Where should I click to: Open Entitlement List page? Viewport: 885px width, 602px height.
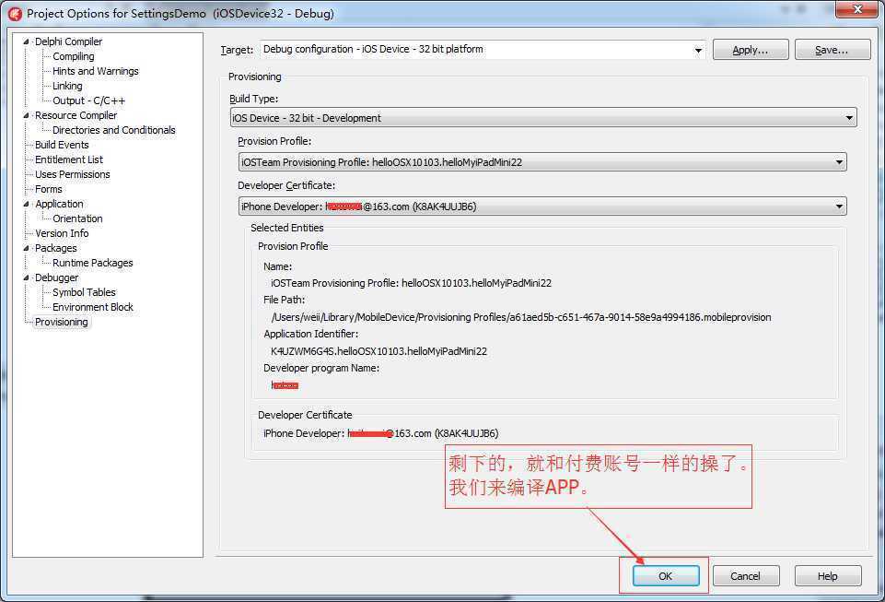point(69,159)
